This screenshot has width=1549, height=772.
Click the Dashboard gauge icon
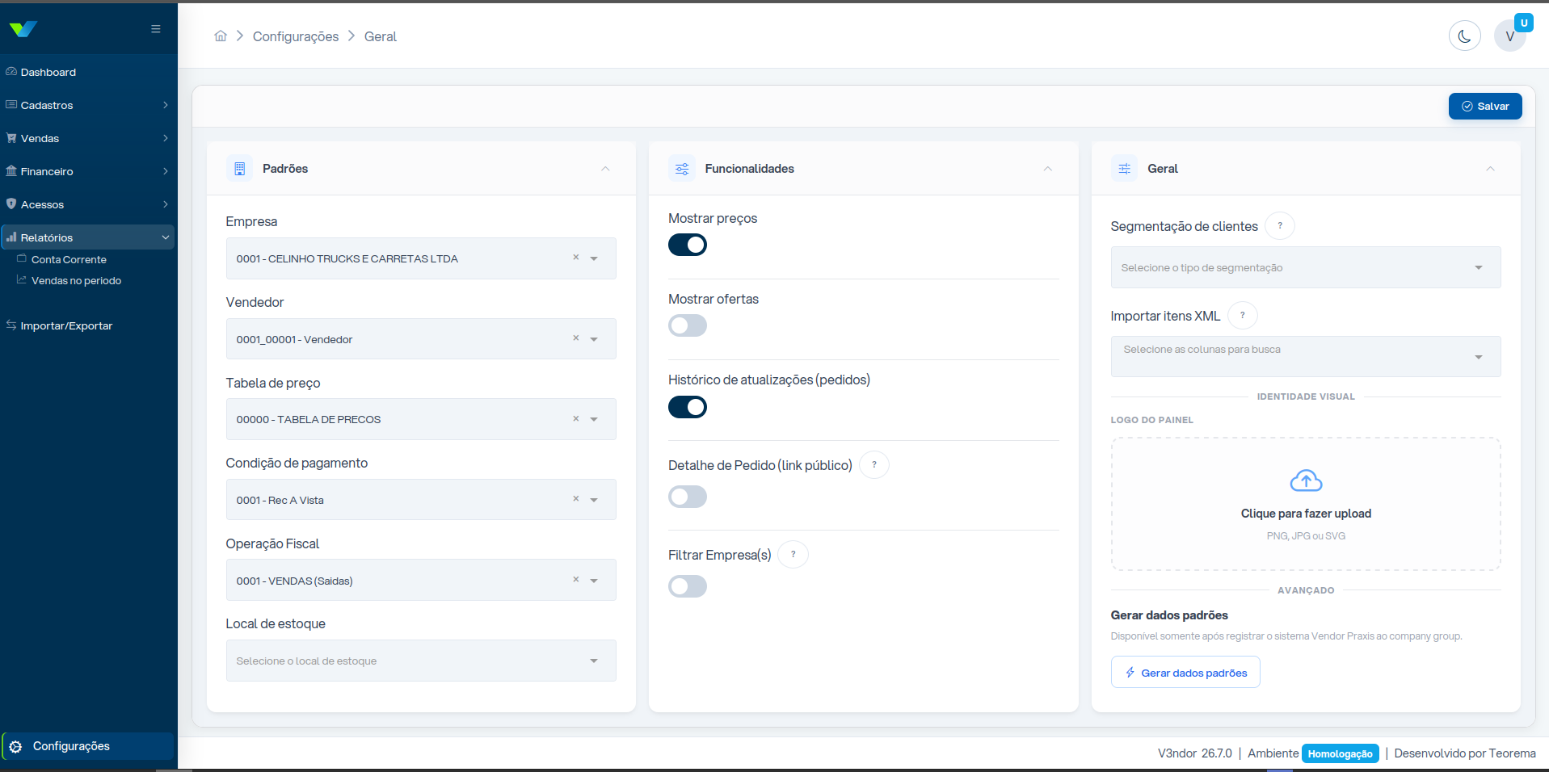tap(11, 72)
